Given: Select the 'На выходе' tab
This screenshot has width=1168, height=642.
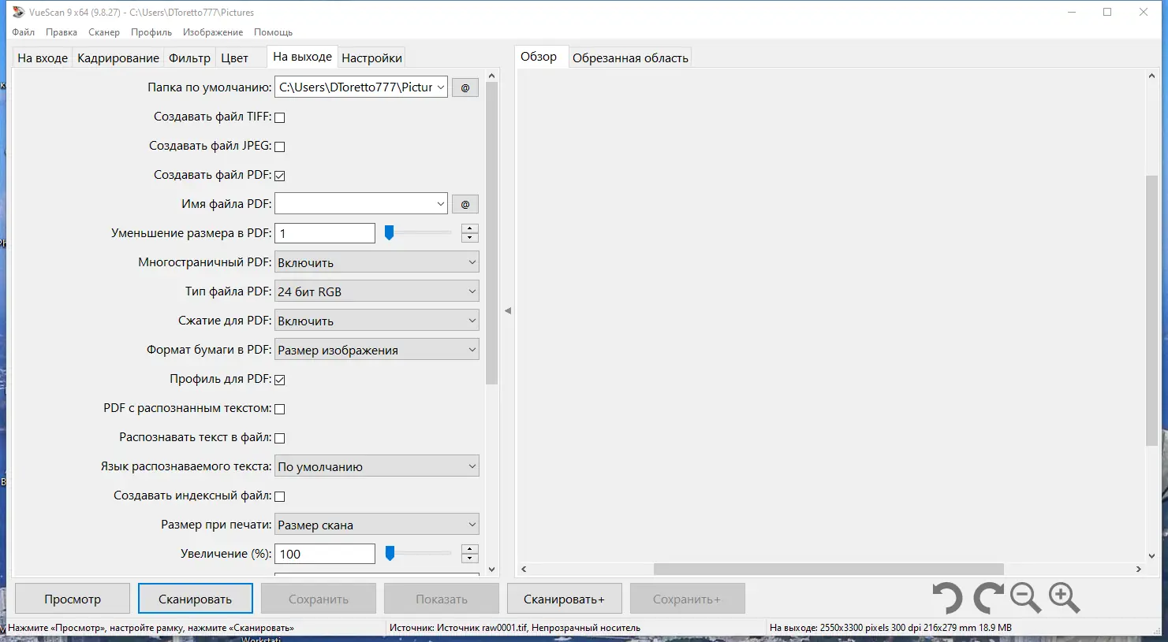Looking at the screenshot, I should click(x=302, y=57).
